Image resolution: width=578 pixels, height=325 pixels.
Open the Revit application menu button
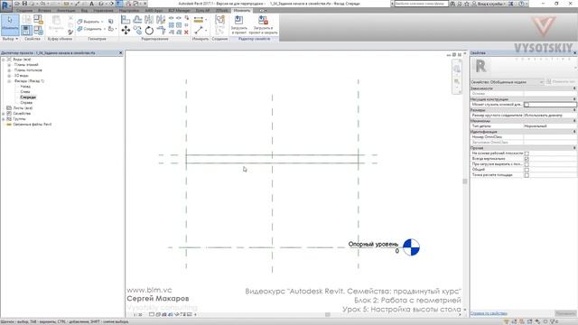[x=6, y=5]
